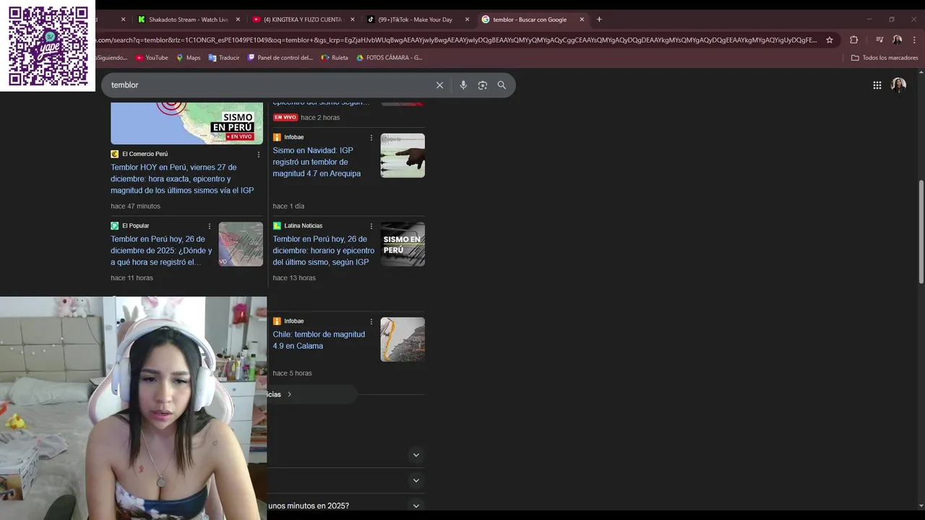Click the 'hace 5 horas' timestamp
Image resolution: width=925 pixels, height=520 pixels.
(292, 373)
